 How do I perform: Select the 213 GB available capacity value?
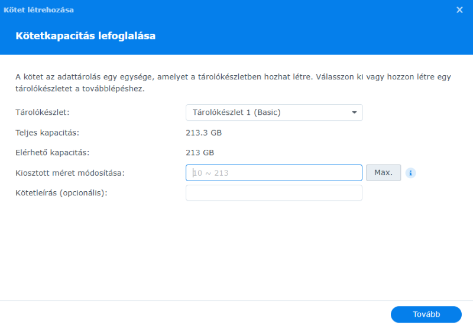pyautogui.click(x=200, y=152)
